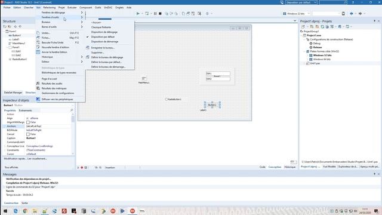Click the Fiches menu item icon
Viewport: 382px width, 215px height.
coord(38,38)
